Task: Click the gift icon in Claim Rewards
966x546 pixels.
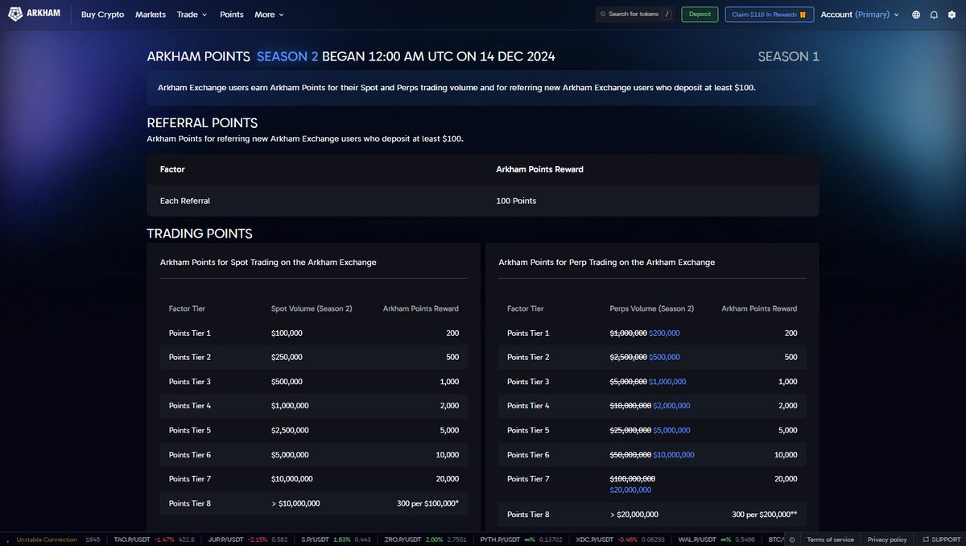Action: point(803,14)
